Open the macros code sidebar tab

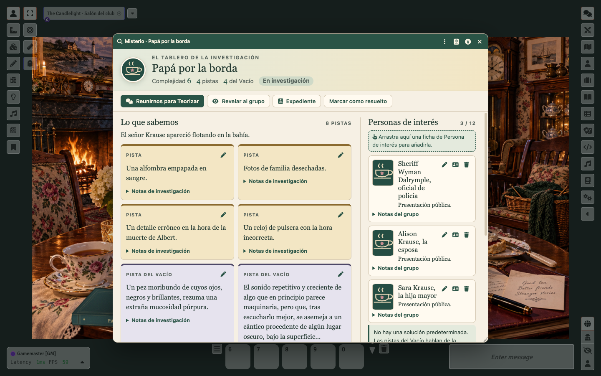(588, 147)
